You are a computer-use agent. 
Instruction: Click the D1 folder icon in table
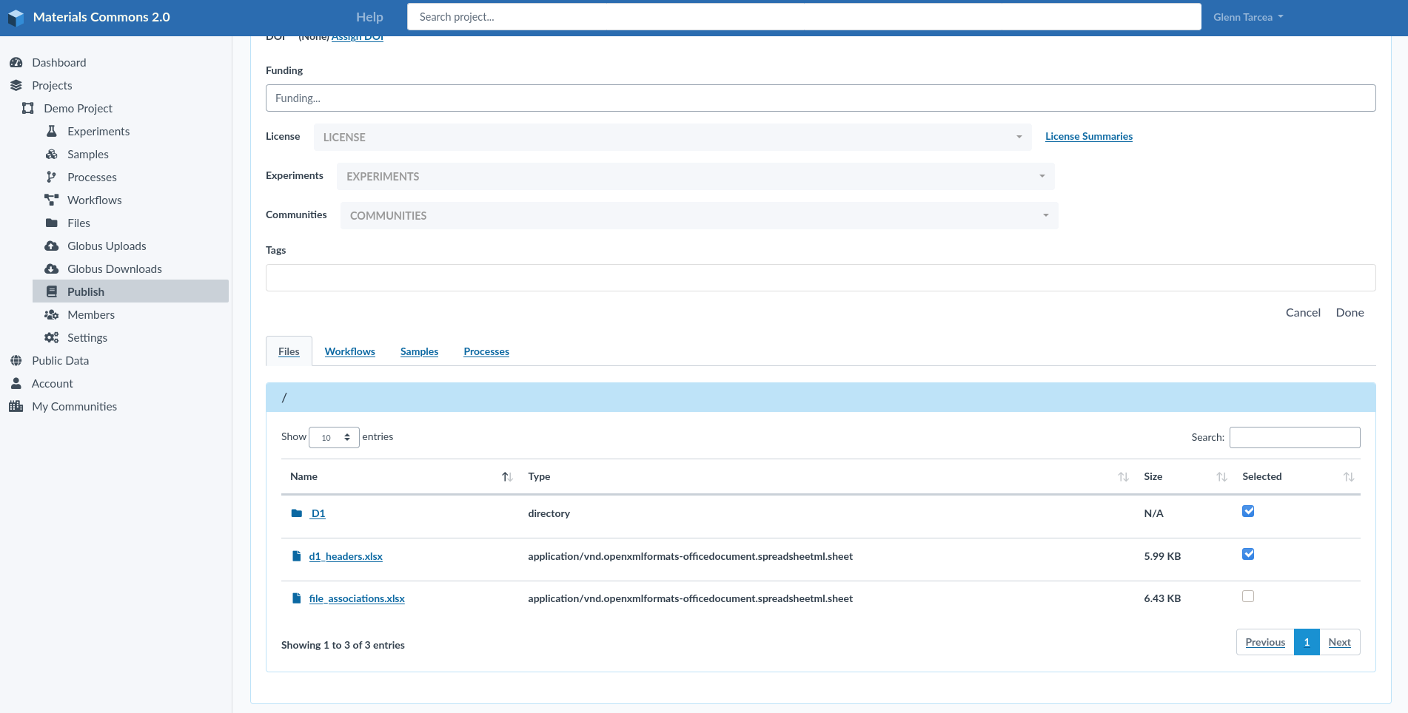click(297, 513)
